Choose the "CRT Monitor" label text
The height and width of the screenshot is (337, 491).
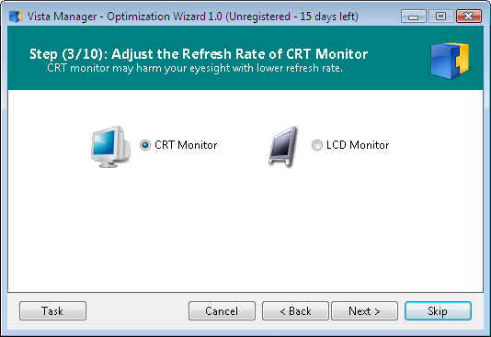186,145
